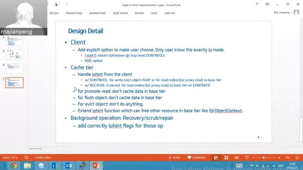303x170 pixels.
Task: Click the Client bullet text
Action: click(78, 42)
